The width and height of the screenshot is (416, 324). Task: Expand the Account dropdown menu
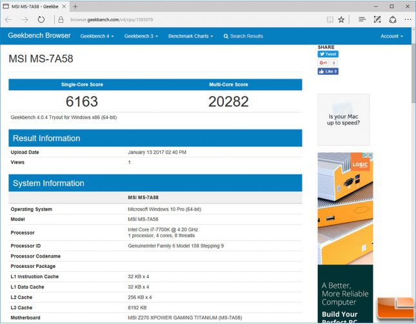(391, 36)
